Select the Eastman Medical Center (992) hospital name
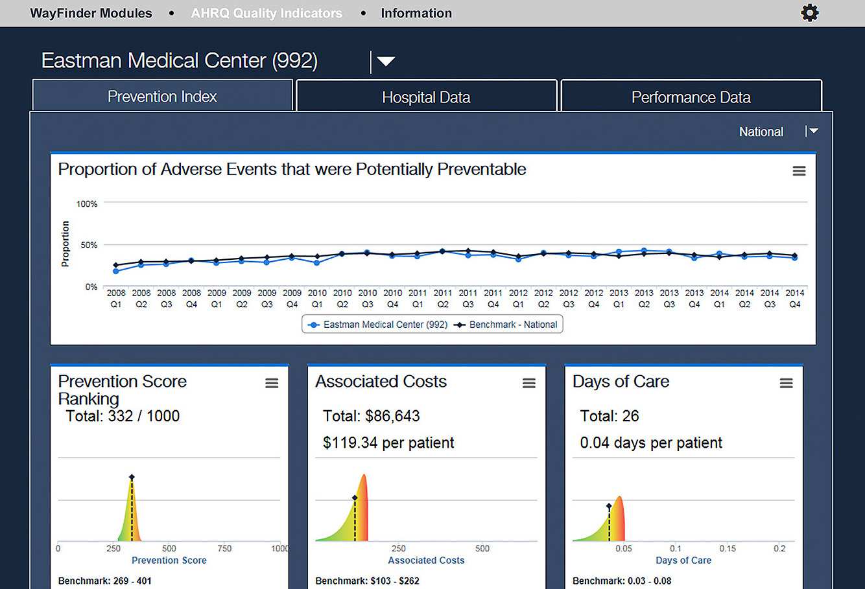 pyautogui.click(x=180, y=61)
